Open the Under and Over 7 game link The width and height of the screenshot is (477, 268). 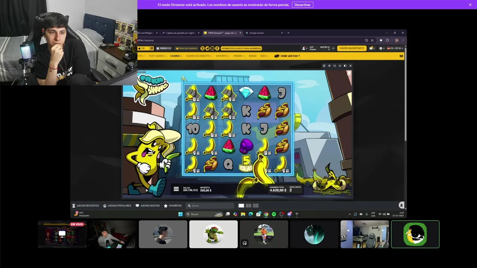pos(287,56)
